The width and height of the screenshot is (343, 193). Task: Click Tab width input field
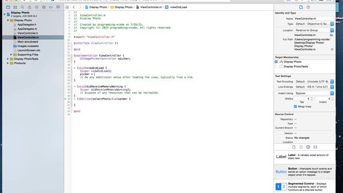tap(302, 99)
